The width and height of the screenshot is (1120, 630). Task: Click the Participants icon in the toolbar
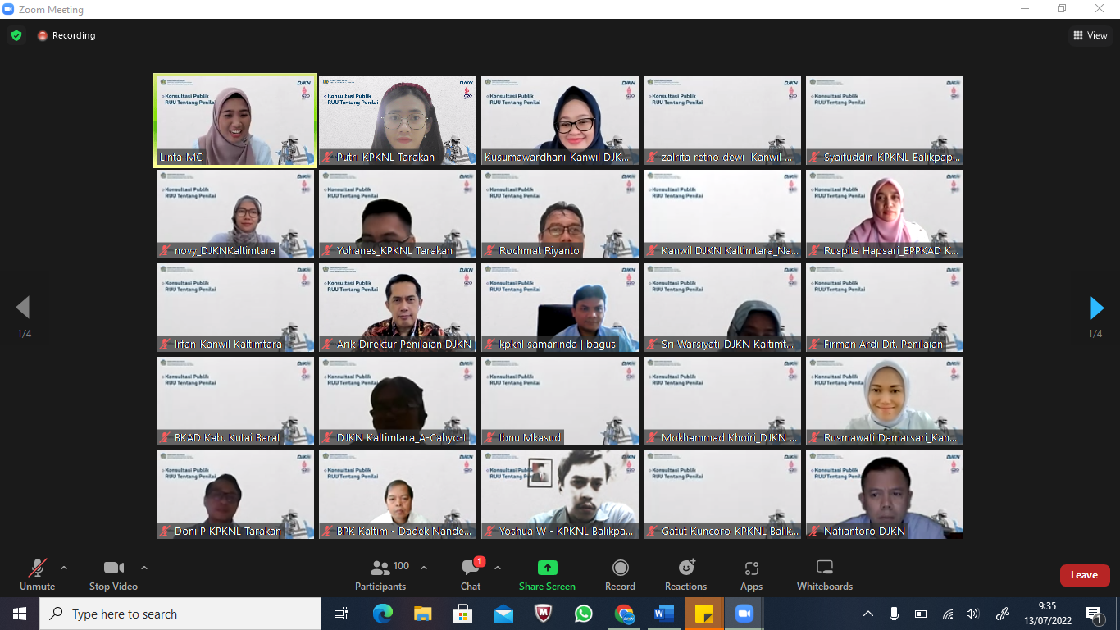point(380,568)
